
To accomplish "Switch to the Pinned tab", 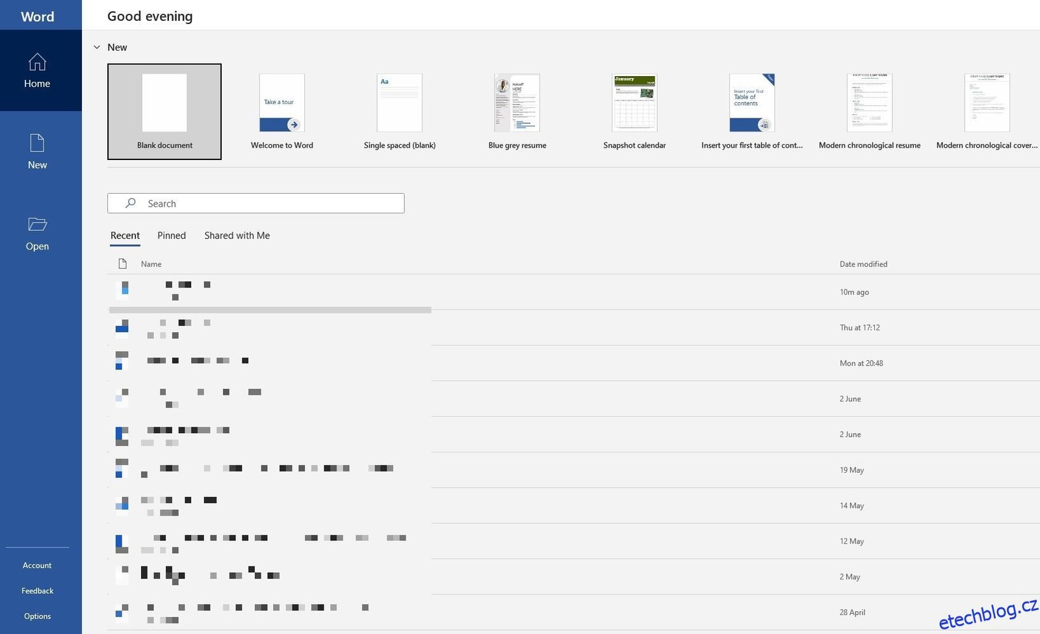I will [172, 235].
